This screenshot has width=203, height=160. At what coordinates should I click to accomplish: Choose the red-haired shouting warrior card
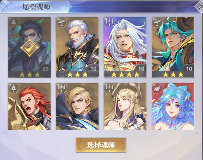(29, 106)
